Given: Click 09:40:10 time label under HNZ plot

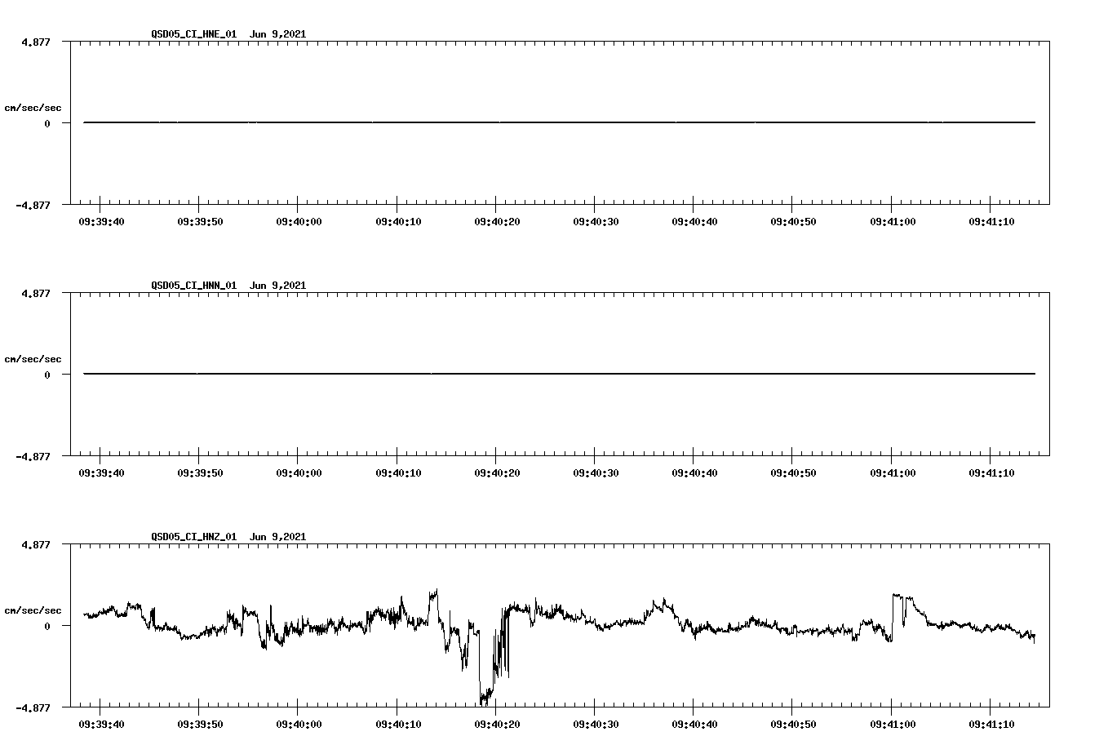Looking at the screenshot, I should (x=398, y=725).
